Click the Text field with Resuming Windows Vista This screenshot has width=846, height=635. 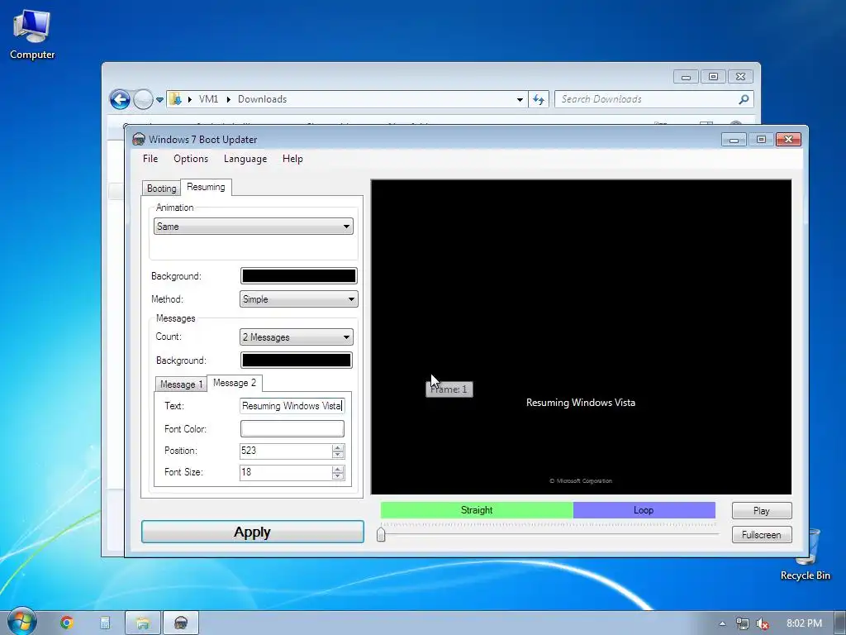(x=292, y=406)
